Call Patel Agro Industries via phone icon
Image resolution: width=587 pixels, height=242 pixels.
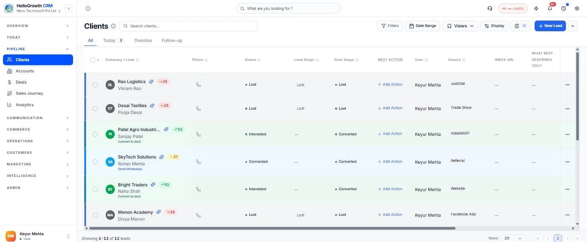[x=198, y=134]
